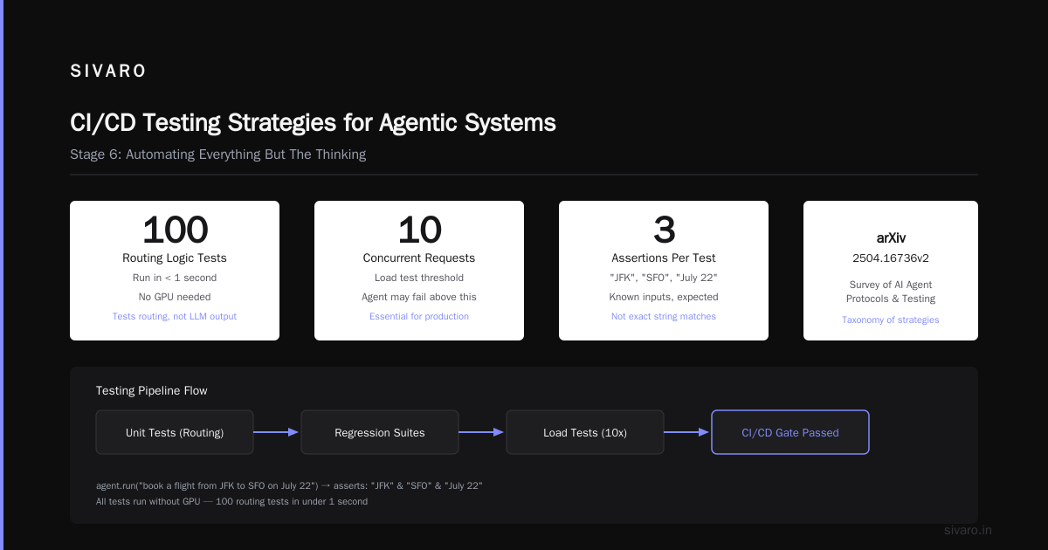Click the arrow between Regression Suites and Load Tests
Screen dimensions: 1048x550
tap(482, 432)
